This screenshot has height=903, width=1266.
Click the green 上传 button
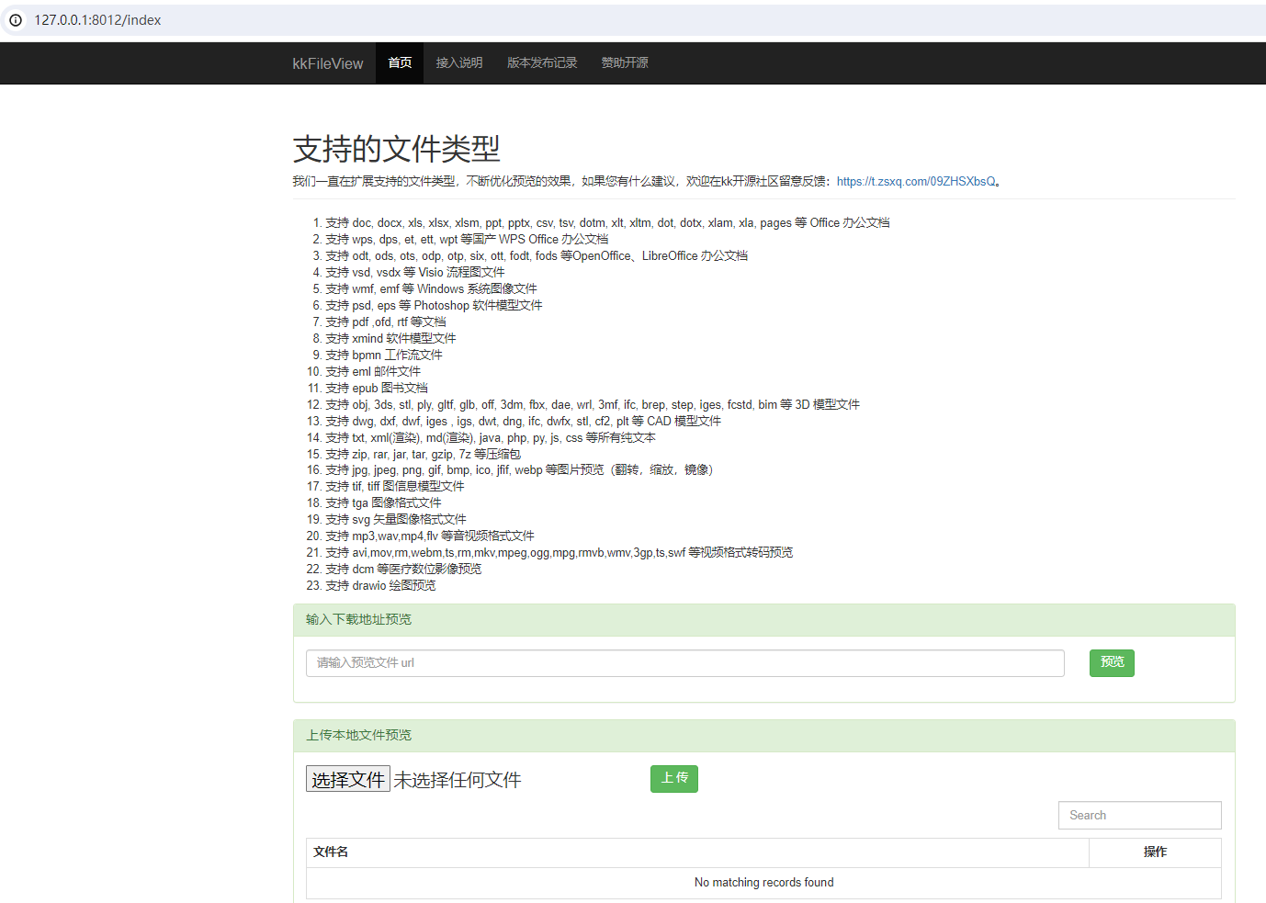pyautogui.click(x=674, y=779)
